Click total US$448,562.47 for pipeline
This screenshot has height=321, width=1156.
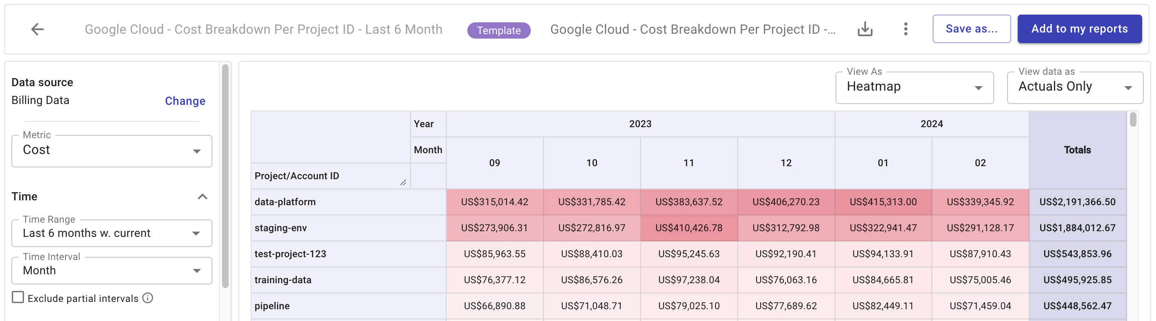tap(1077, 306)
